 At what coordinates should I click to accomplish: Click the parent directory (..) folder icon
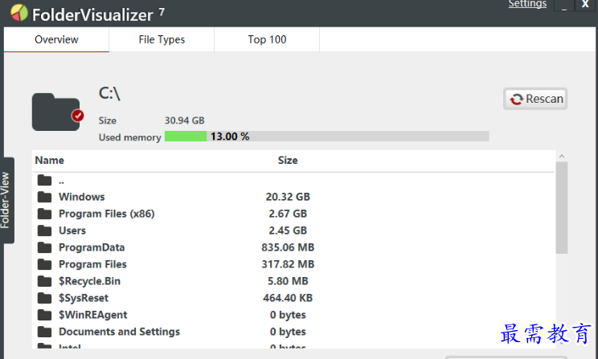click(45, 180)
